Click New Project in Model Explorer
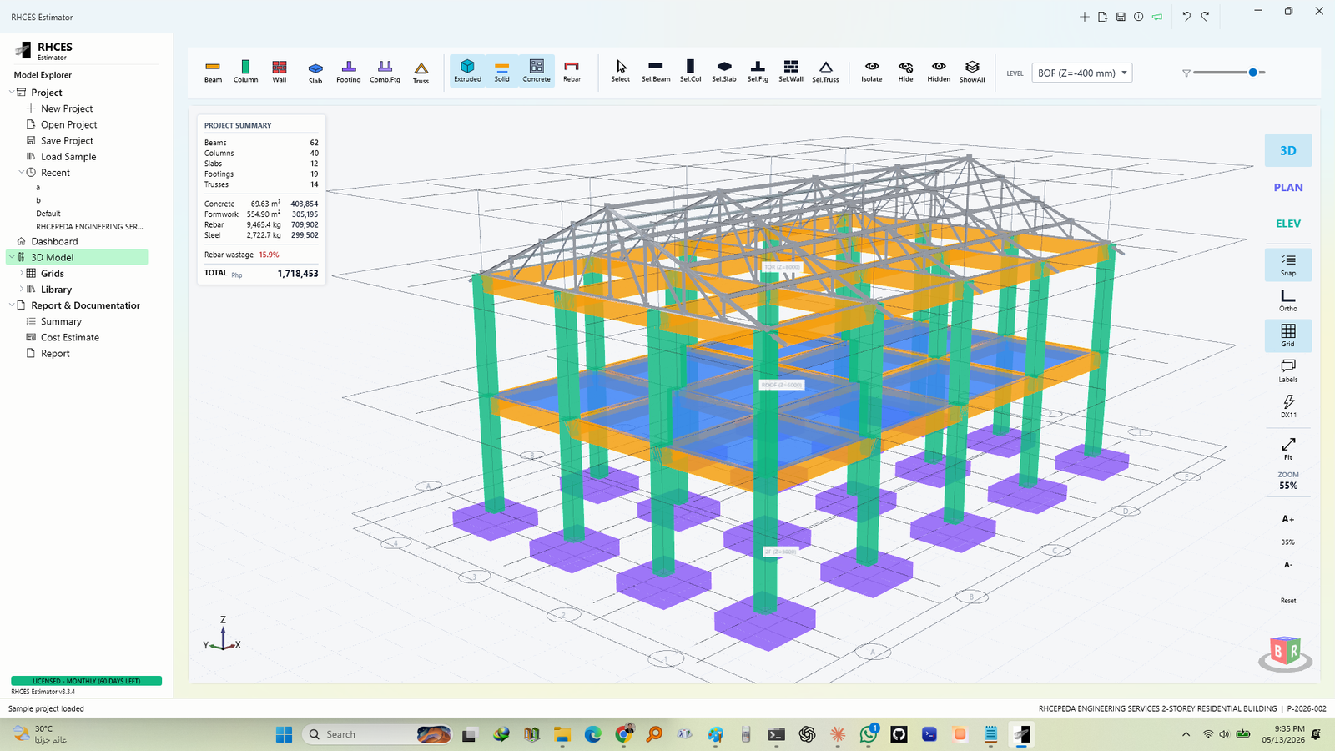The height and width of the screenshot is (751, 1335). point(67,108)
